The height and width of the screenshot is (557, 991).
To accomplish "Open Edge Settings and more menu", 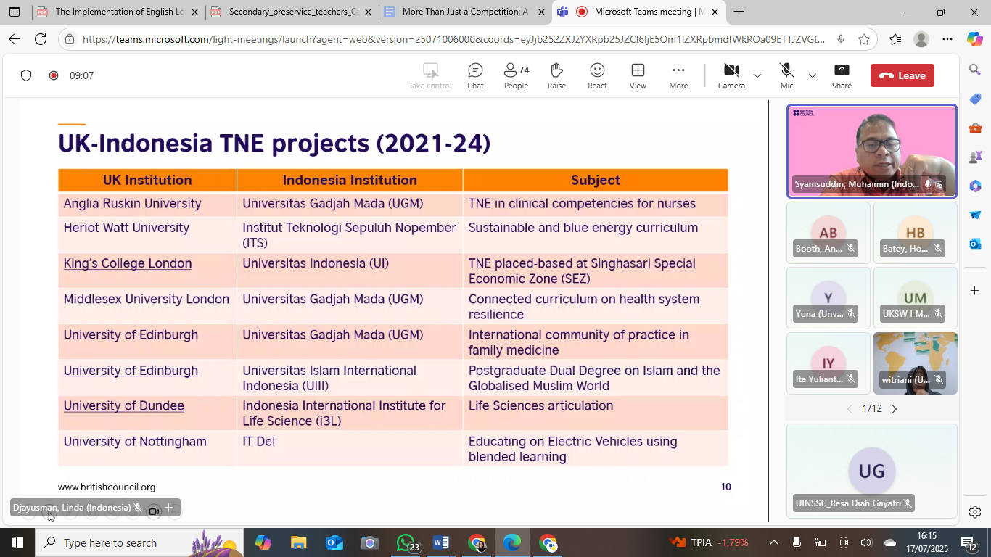I will 947,39.
